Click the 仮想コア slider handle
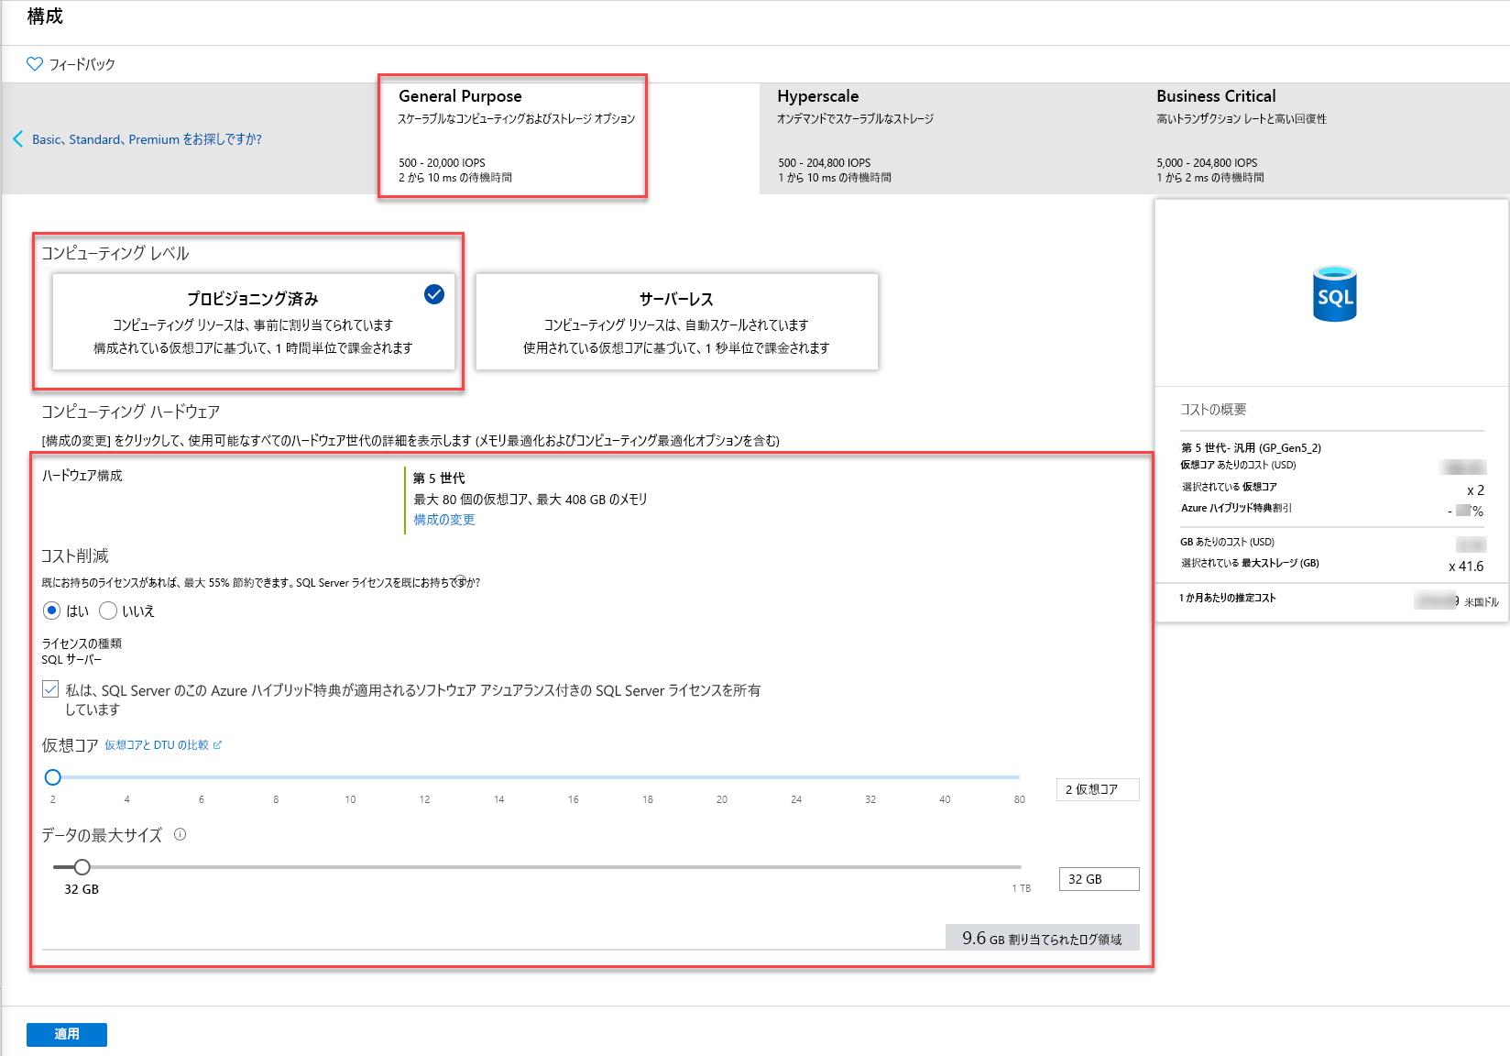 coord(53,777)
